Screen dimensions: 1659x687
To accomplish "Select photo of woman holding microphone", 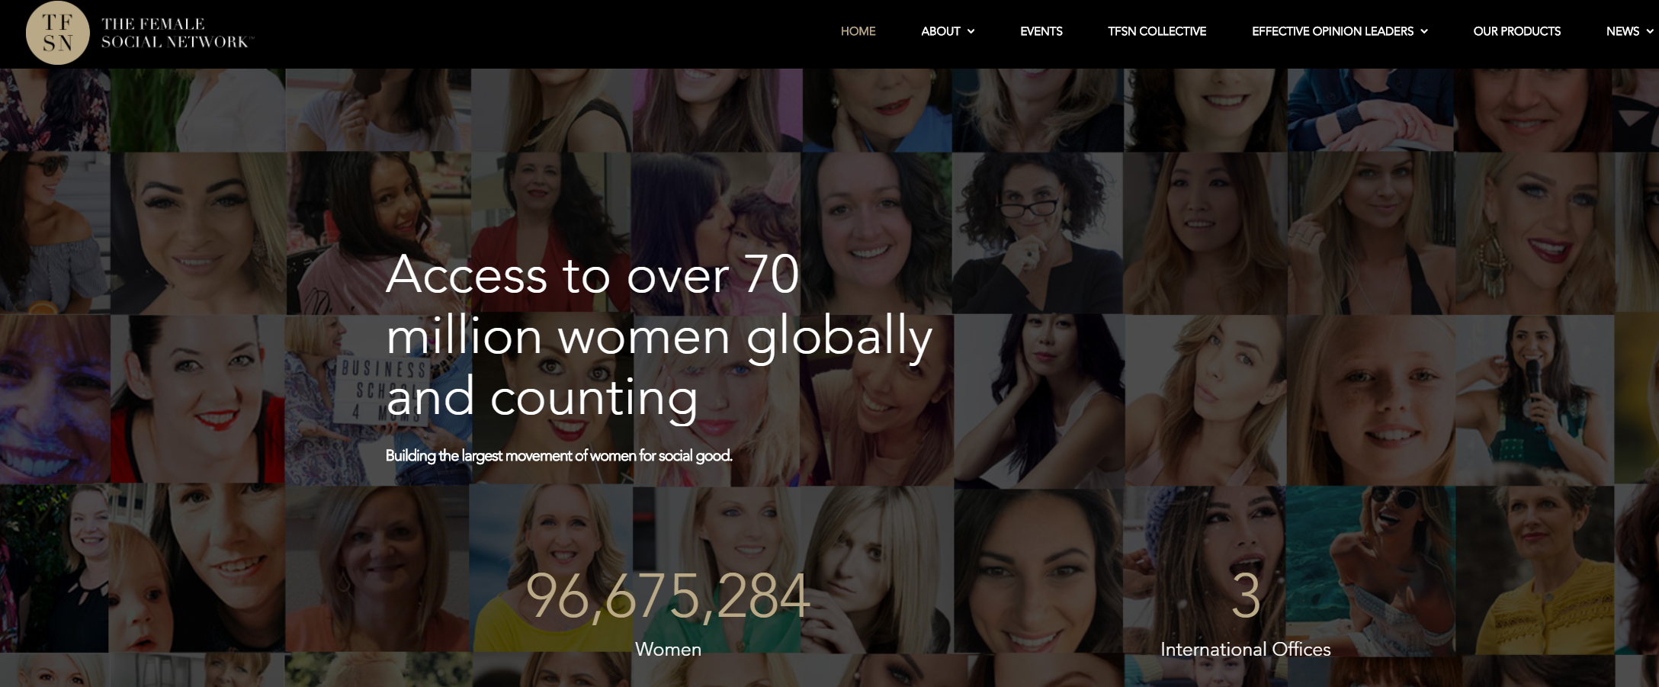I will point(1534,400).
